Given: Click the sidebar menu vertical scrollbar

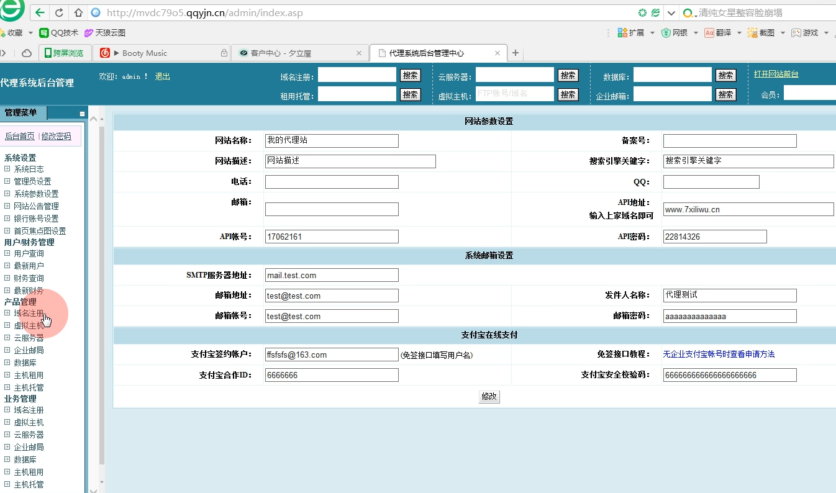Looking at the screenshot, I should [x=102, y=292].
